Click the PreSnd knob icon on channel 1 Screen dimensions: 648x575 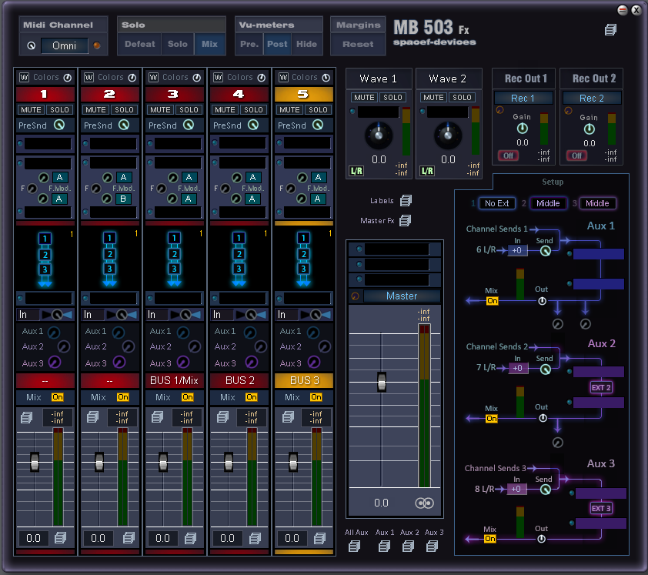(59, 125)
